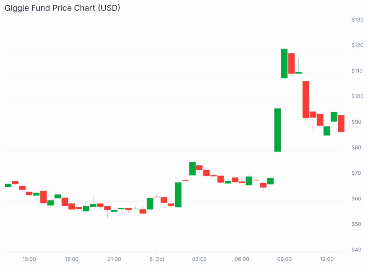Click the 21:00 time axis label

click(x=114, y=259)
